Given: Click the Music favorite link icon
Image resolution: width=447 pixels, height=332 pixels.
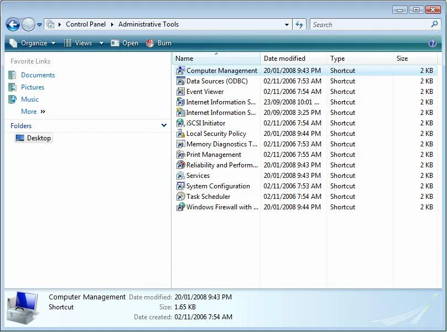Looking at the screenshot, I should coord(12,99).
